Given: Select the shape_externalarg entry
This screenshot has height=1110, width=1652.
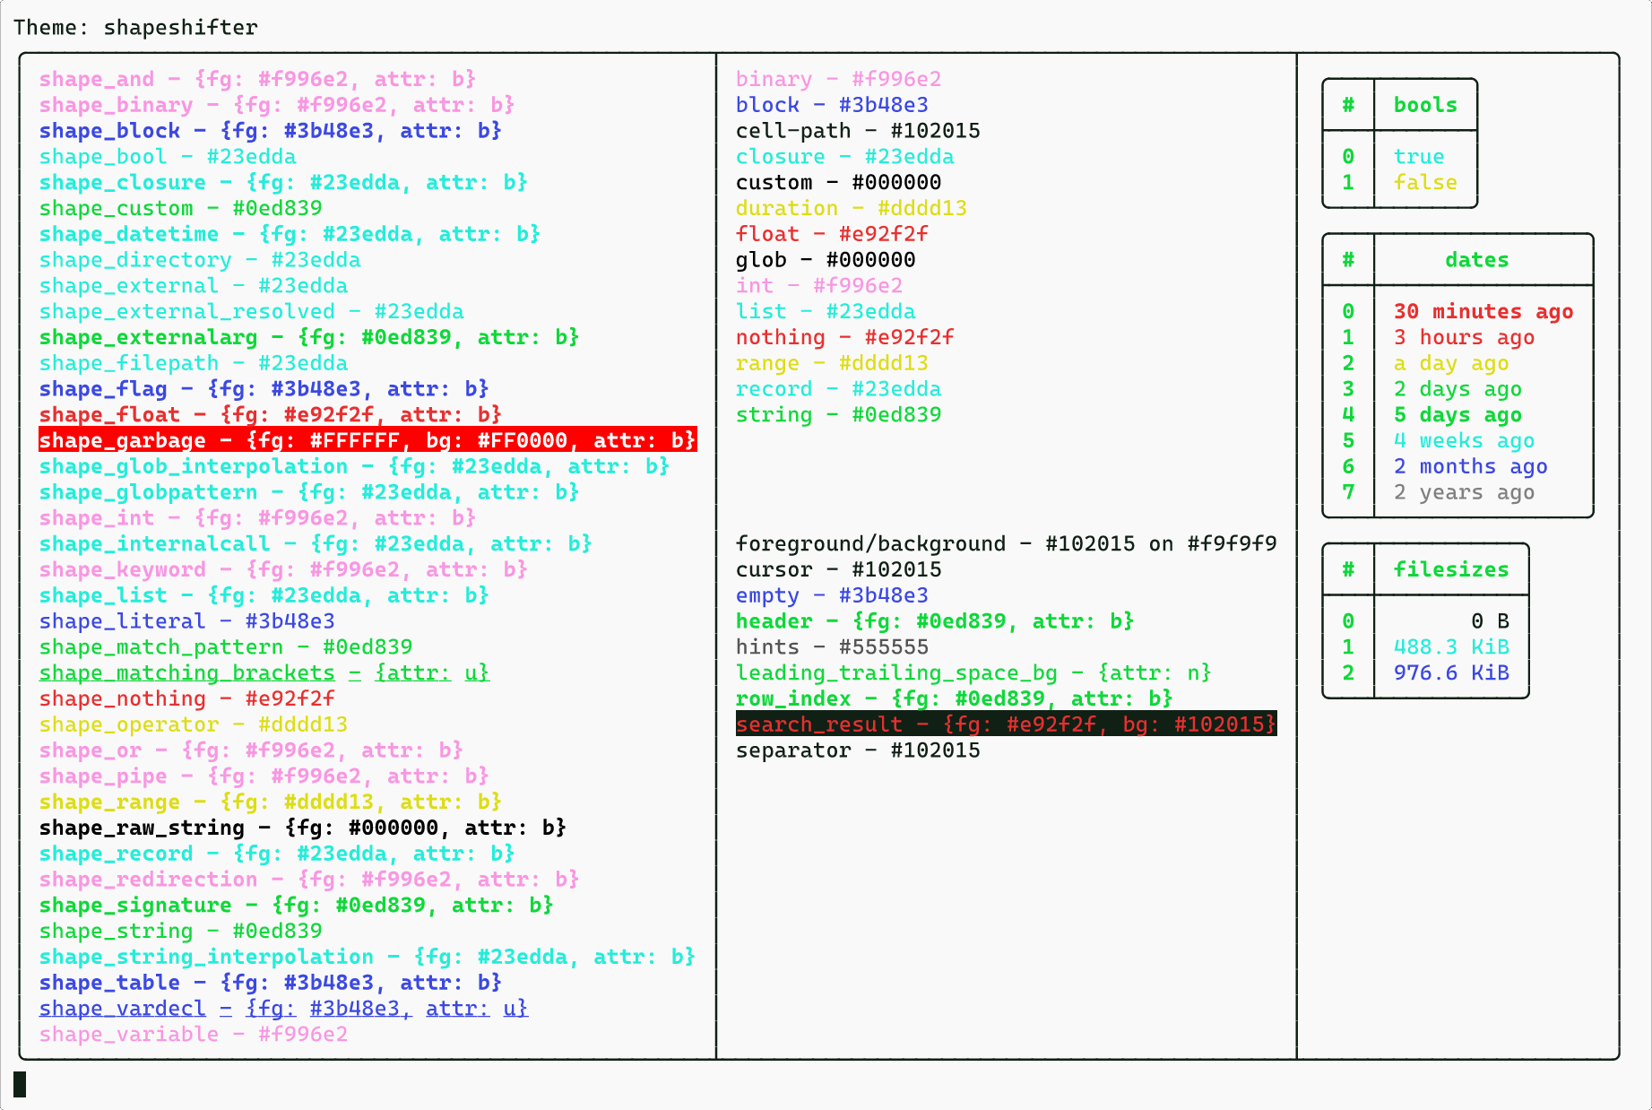Looking at the screenshot, I should (309, 337).
